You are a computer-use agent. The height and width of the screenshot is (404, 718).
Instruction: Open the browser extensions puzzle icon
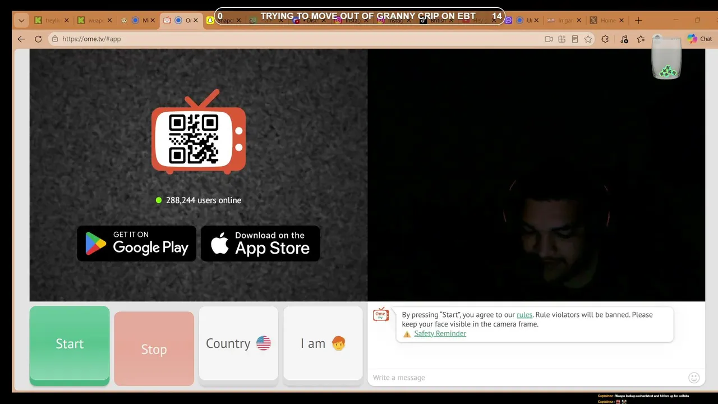(x=605, y=39)
